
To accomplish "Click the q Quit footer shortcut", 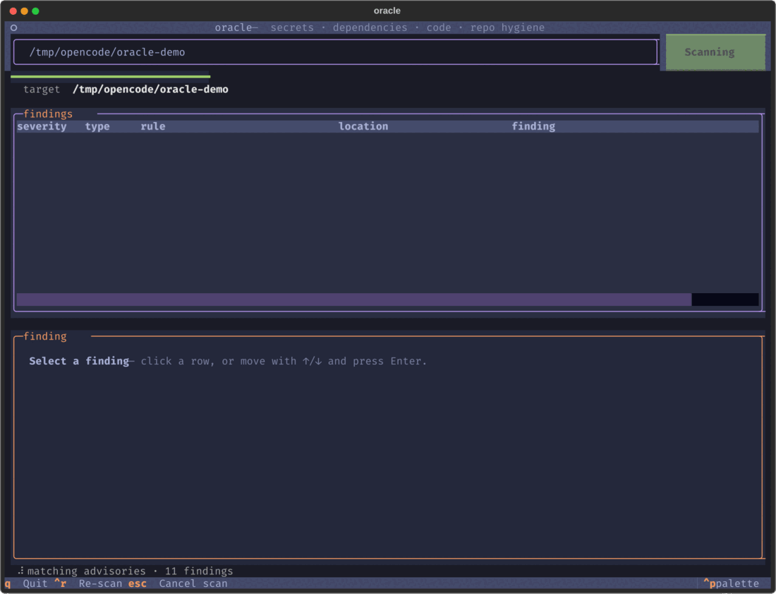I will pos(25,583).
